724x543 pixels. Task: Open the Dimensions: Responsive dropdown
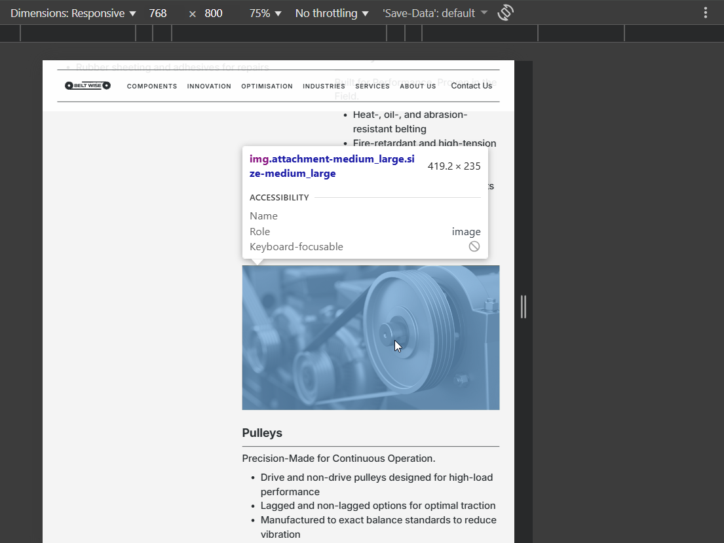tap(73, 13)
